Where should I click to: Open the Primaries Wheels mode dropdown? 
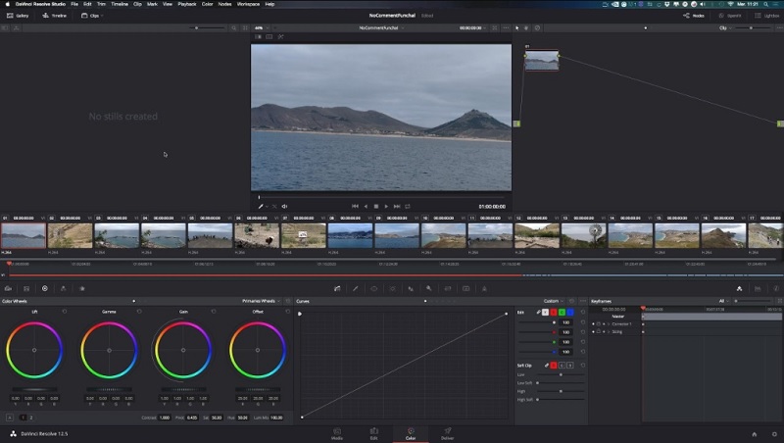click(x=261, y=301)
